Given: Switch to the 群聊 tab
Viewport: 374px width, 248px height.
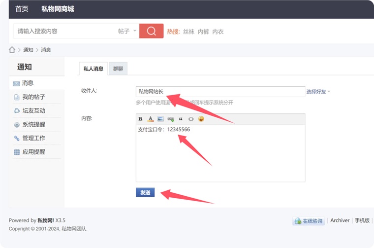Looking at the screenshot, I should click(x=118, y=69).
